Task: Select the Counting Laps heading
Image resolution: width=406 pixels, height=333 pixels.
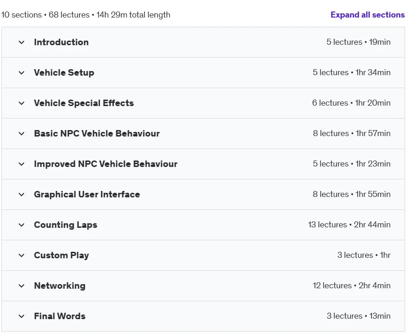Action: point(66,225)
